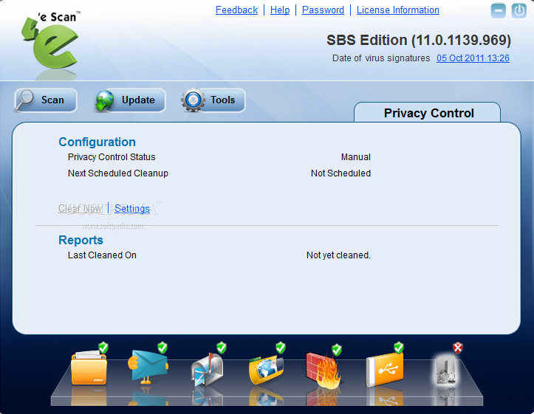Open the Help link

[280, 10]
